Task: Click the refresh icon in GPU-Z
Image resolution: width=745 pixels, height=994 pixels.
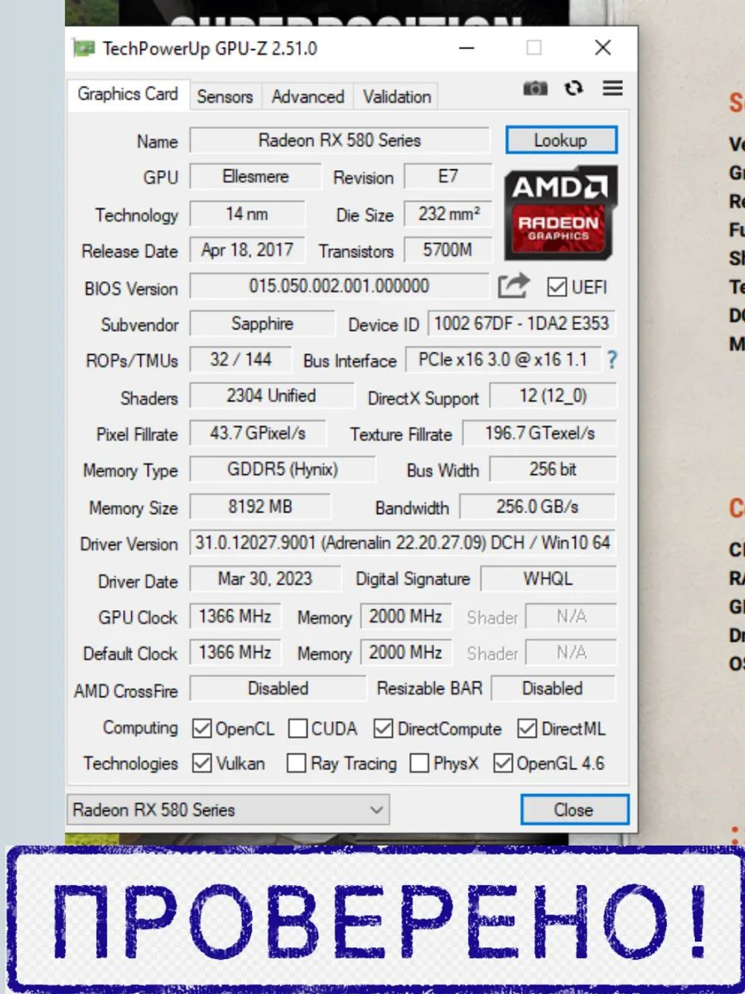Action: (x=574, y=89)
